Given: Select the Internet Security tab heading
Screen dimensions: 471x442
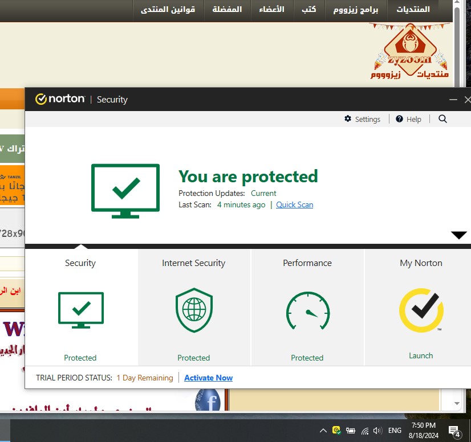Looking at the screenshot, I should 193,263.
